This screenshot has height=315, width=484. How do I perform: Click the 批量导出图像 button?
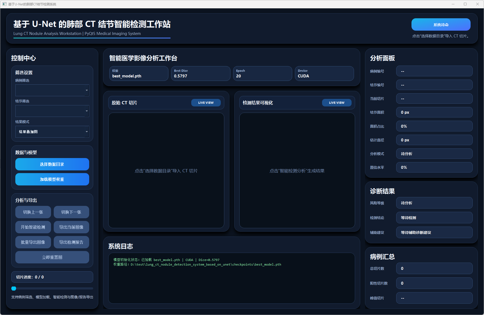[x=33, y=242]
